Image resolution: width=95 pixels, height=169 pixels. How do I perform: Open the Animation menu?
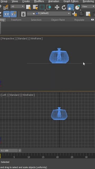(54, 1)
